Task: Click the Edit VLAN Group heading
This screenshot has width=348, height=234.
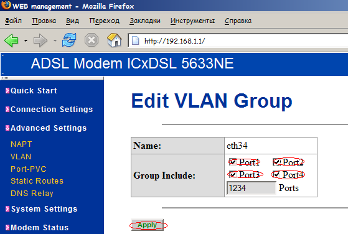Action: pos(212,101)
